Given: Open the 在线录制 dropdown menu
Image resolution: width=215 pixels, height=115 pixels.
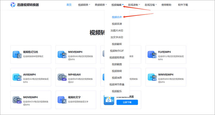Looking at the screenshot, I should (x=134, y=5).
